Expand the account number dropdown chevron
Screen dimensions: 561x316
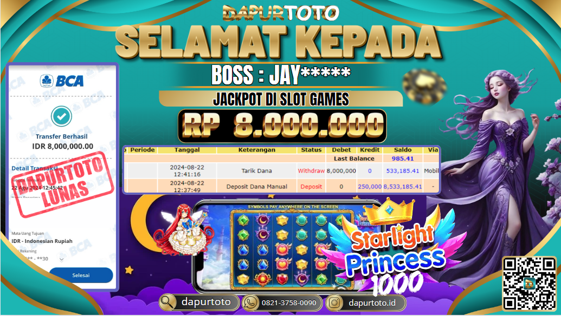pyautogui.click(x=62, y=259)
